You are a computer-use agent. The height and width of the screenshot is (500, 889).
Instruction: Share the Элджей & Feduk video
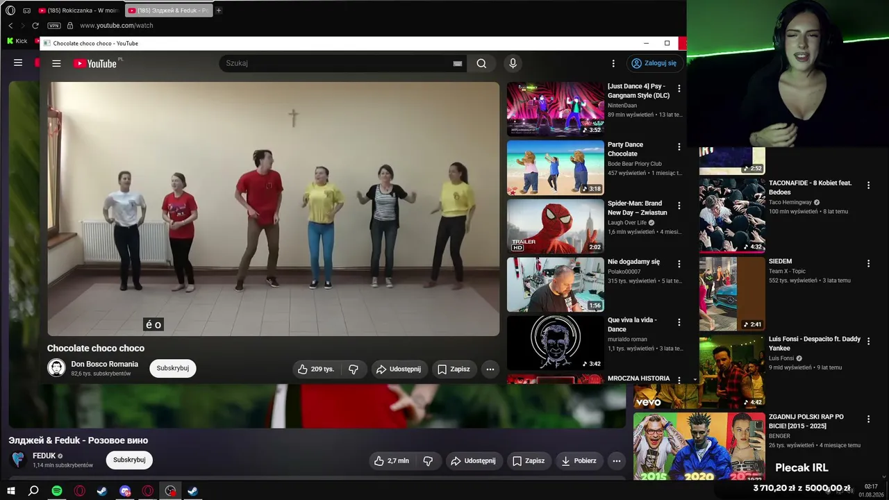click(x=474, y=460)
